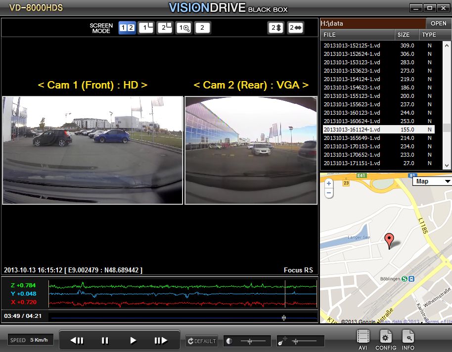Viewport: 452px width, 352px height.
Task: Close the VisionDrive window
Action: 443,8
